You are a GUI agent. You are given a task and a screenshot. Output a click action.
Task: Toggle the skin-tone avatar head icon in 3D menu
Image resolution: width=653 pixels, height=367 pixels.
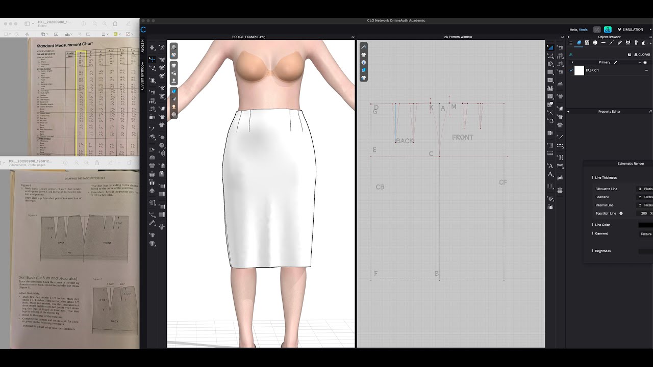click(173, 107)
